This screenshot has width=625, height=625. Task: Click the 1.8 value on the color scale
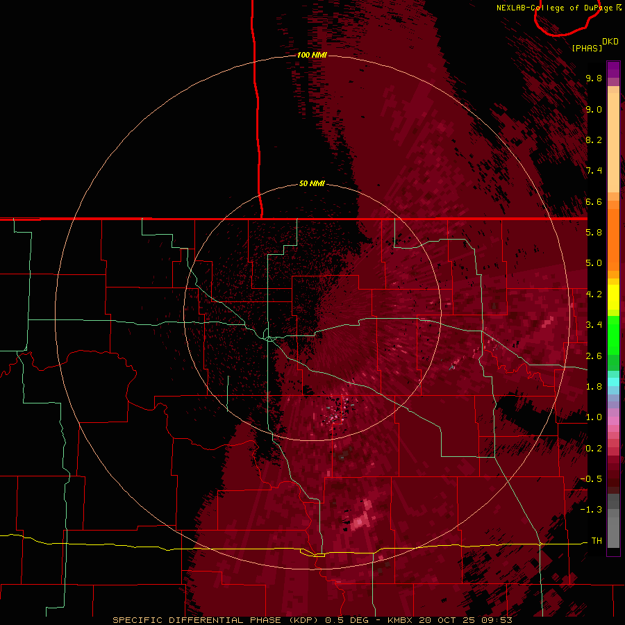pos(594,387)
